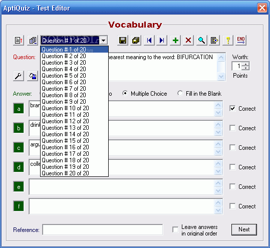
Task: Select Question # 12 of 20
Action: click(x=74, y=121)
